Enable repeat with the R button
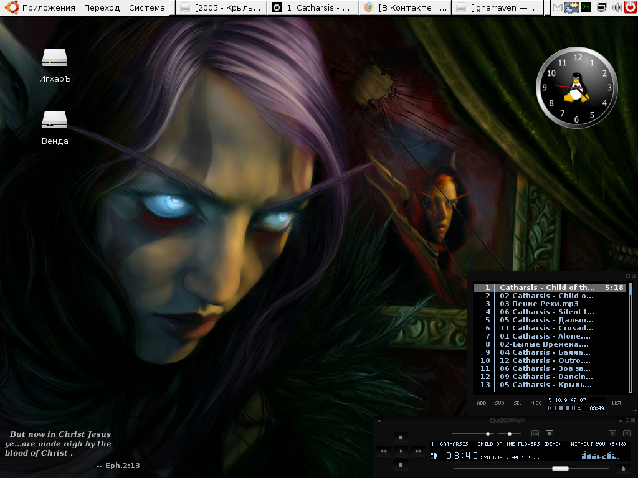Viewport: 638px width, 478px height. [627, 433]
